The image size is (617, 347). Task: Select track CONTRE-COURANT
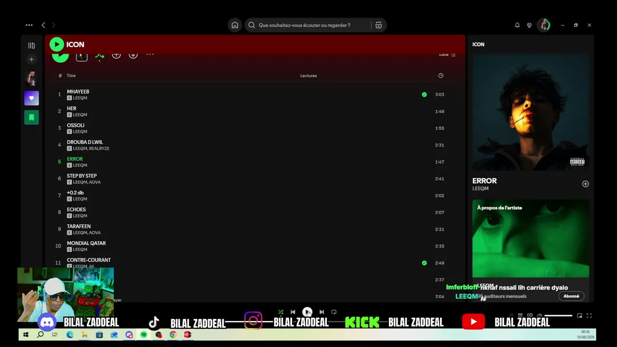[89, 260]
